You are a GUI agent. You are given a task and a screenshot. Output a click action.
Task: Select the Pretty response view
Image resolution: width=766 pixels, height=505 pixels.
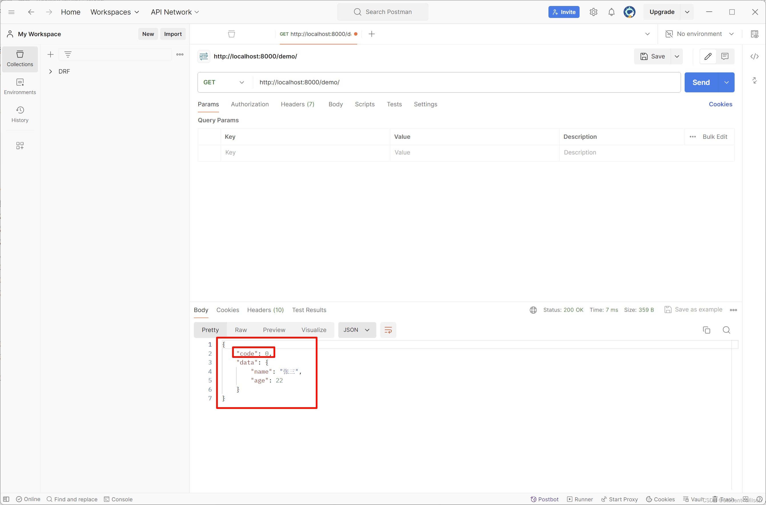click(x=210, y=330)
